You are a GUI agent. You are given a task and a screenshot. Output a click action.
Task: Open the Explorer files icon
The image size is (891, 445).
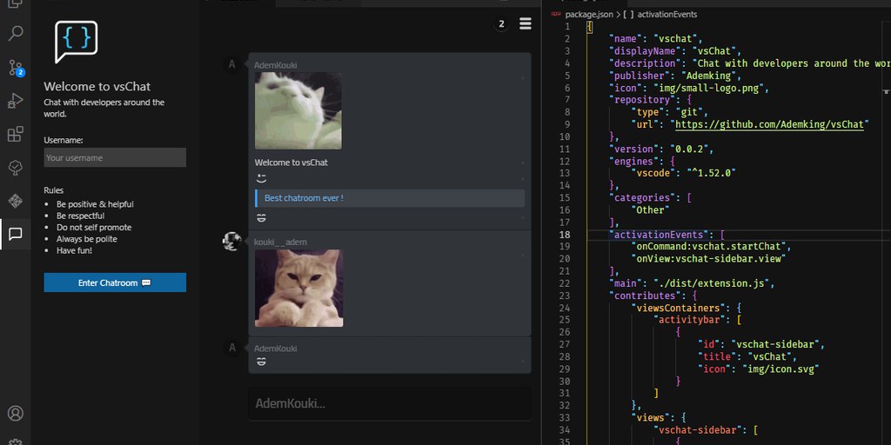(16, 3)
